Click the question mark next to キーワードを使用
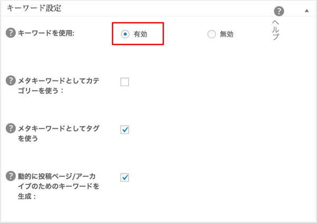Screen dimensions: 317x223 tap(11, 33)
